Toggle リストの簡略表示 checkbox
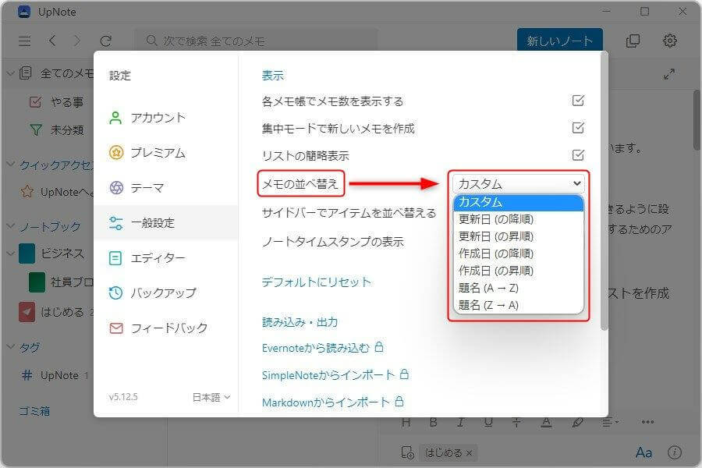Screen dimensions: 702x468 [578, 155]
